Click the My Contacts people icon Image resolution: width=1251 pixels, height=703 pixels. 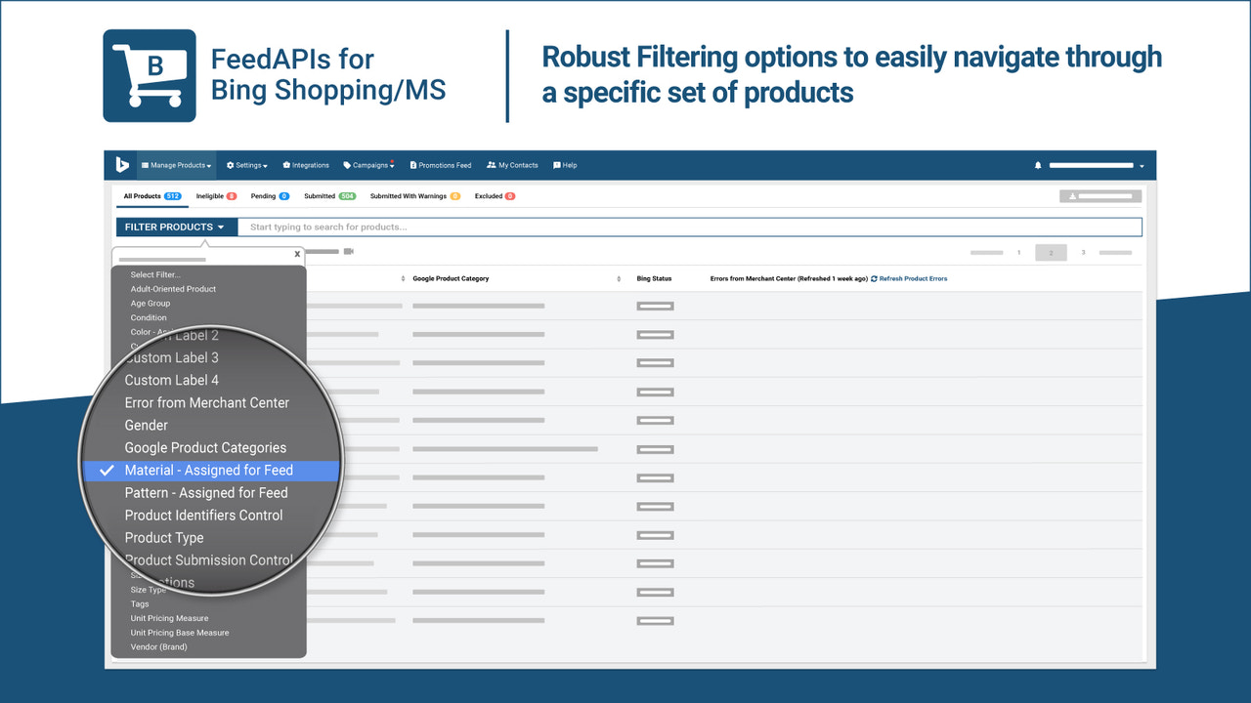point(492,165)
